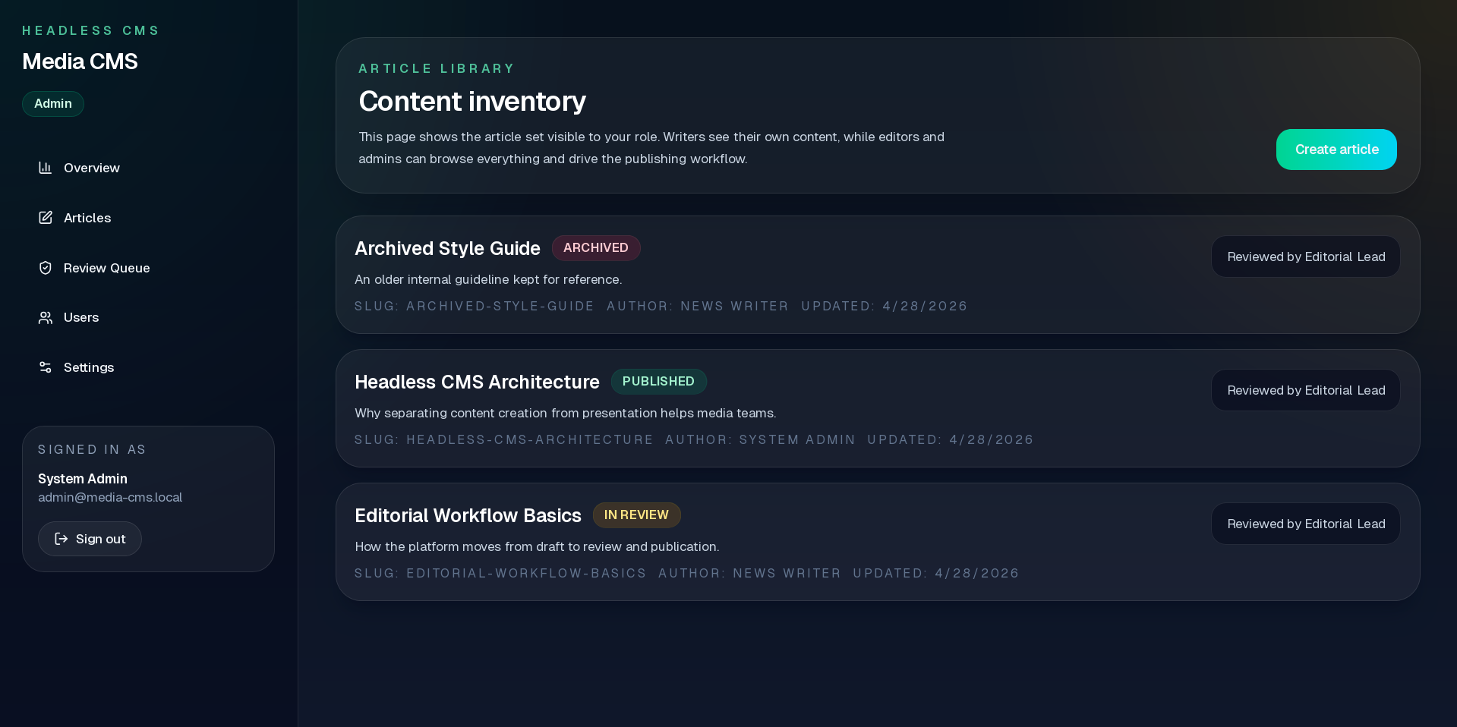Click the Review Queue shield icon
The width and height of the screenshot is (1457, 727).
(x=46, y=268)
